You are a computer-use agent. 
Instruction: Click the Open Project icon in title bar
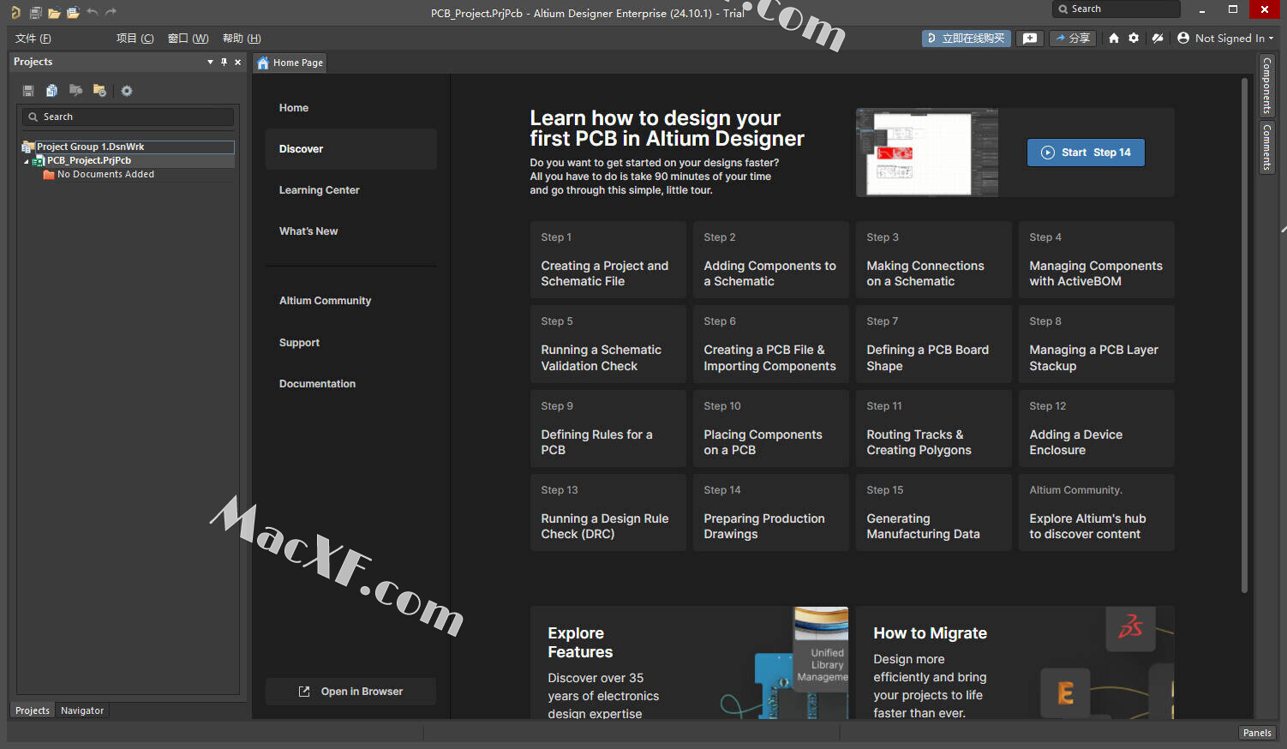pyautogui.click(x=73, y=12)
